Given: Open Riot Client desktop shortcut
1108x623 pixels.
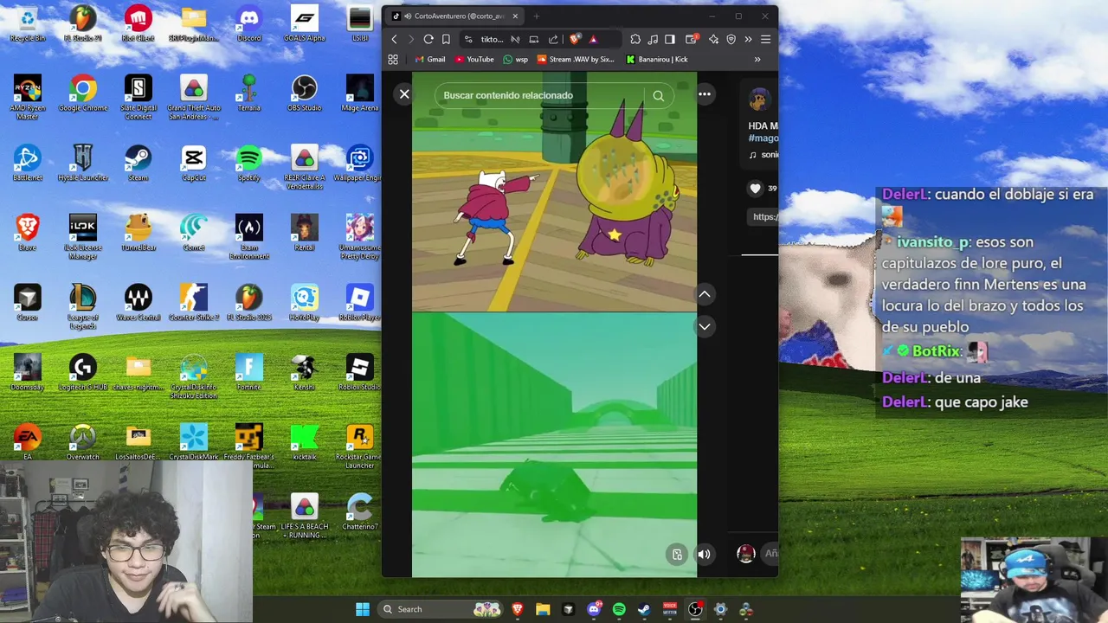Looking at the screenshot, I should coord(138,24).
